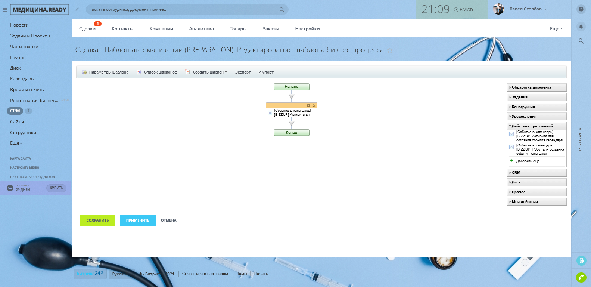
Task: Delete the activity block with the X icon
Action: 314,105
